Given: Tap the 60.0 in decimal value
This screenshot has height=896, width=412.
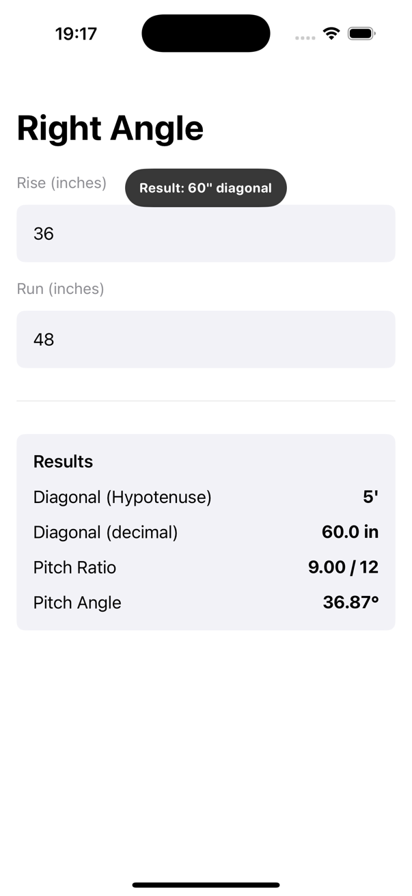Looking at the screenshot, I should [350, 532].
